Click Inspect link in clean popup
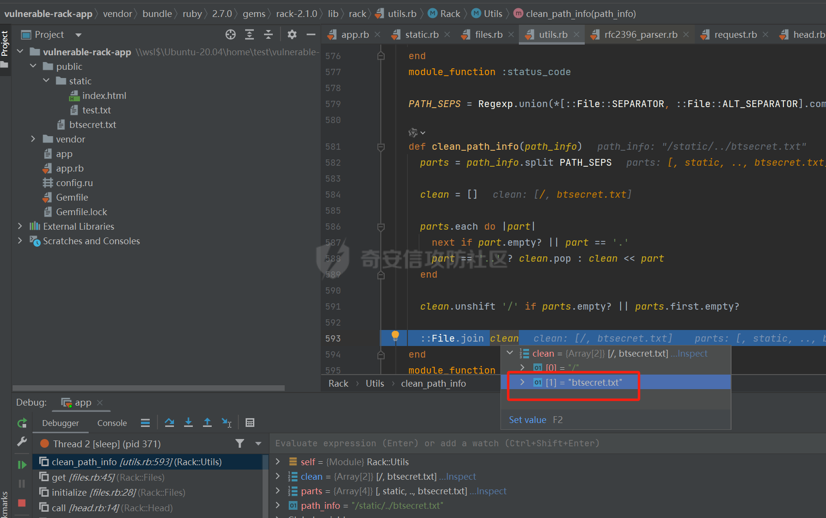The width and height of the screenshot is (826, 518). (x=689, y=353)
